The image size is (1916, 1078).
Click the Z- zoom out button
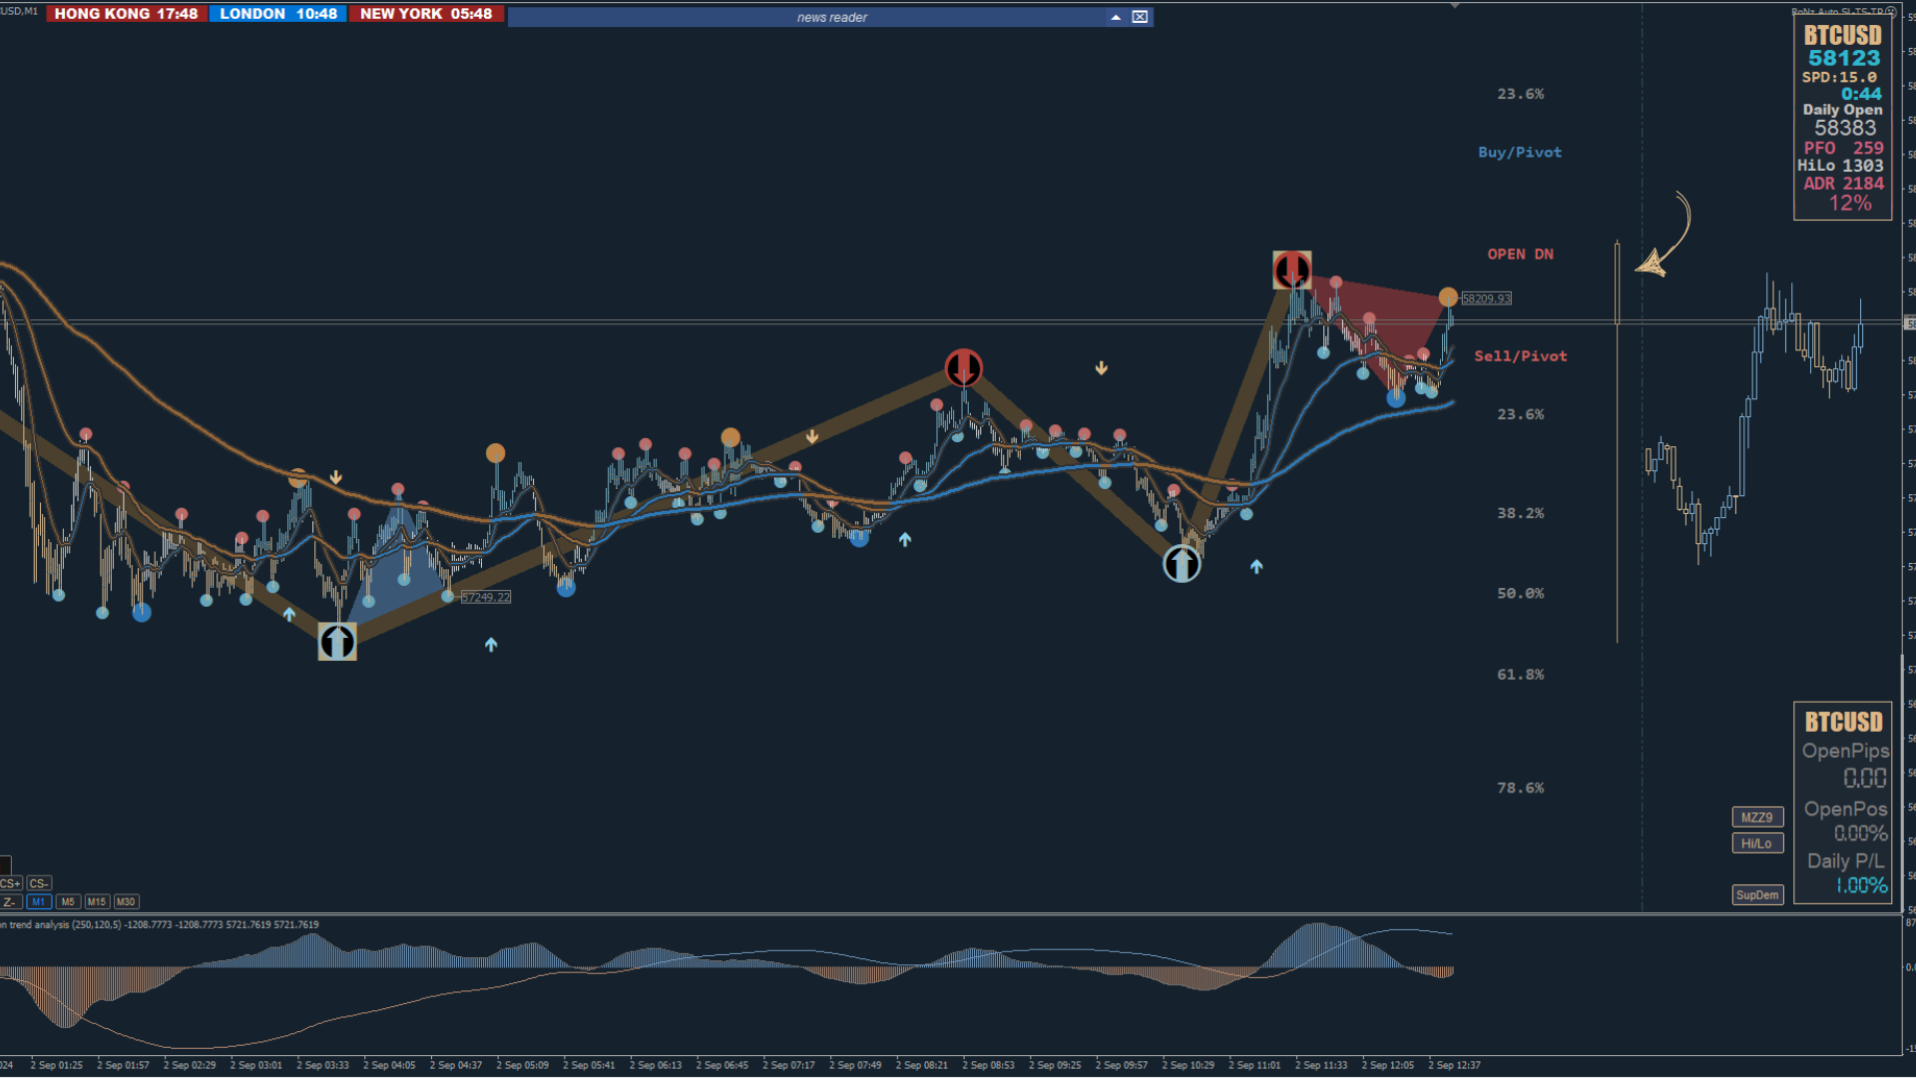tap(10, 901)
